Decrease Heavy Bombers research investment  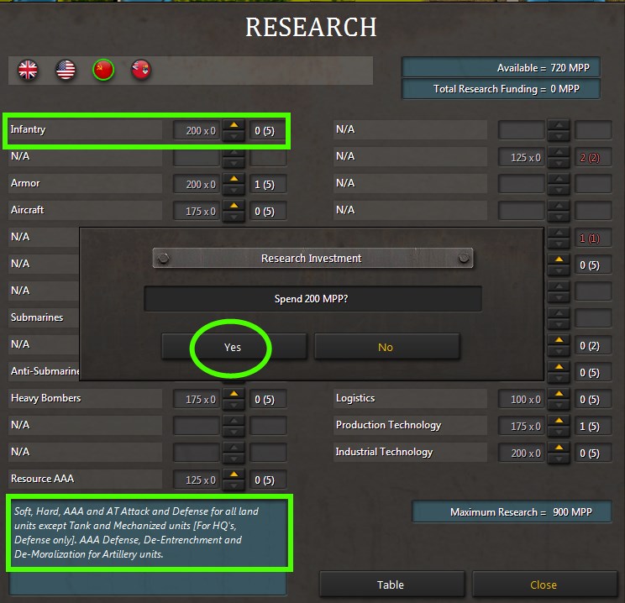click(234, 405)
